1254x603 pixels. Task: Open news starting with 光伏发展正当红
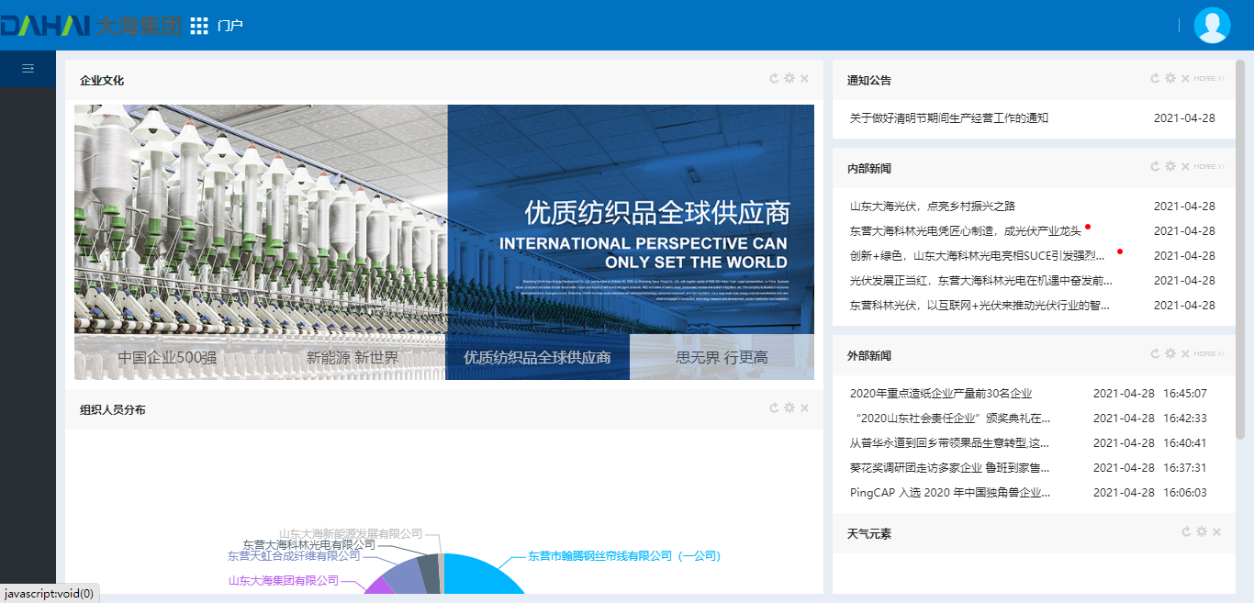click(981, 281)
